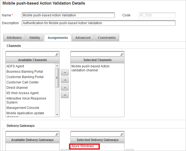Image resolution: width=186 pixels, height=151 pixels.
Task: Click the Selected Channels column header
Action: pyautogui.click(x=97, y=60)
